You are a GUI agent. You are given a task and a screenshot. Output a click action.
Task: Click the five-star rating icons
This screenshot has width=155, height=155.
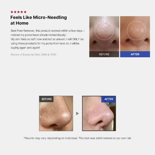(19, 12)
